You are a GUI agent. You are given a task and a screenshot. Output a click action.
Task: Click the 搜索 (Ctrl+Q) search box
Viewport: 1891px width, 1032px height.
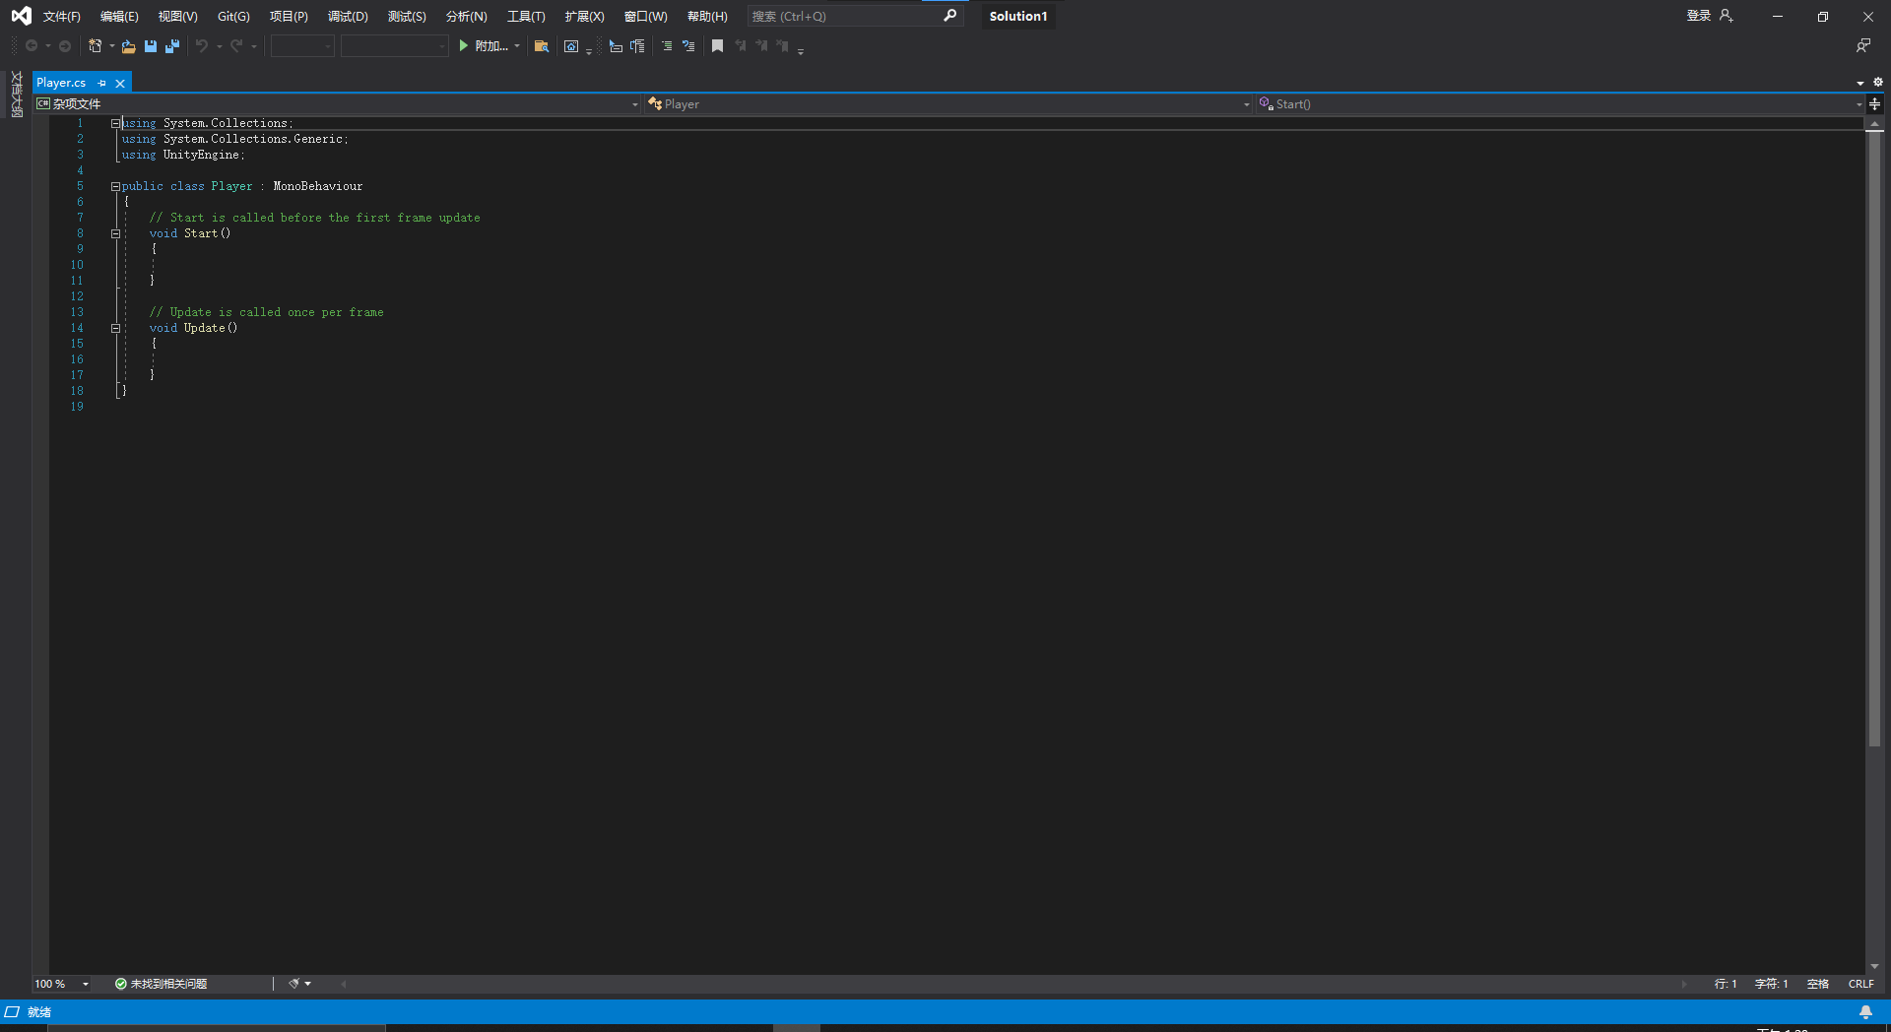(843, 17)
